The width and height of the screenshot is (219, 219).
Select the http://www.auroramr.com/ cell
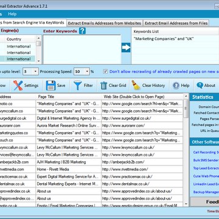142,125
